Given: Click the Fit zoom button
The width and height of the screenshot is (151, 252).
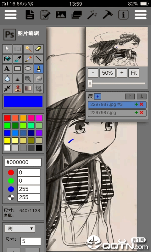Looking at the screenshot, I should [x=134, y=73].
